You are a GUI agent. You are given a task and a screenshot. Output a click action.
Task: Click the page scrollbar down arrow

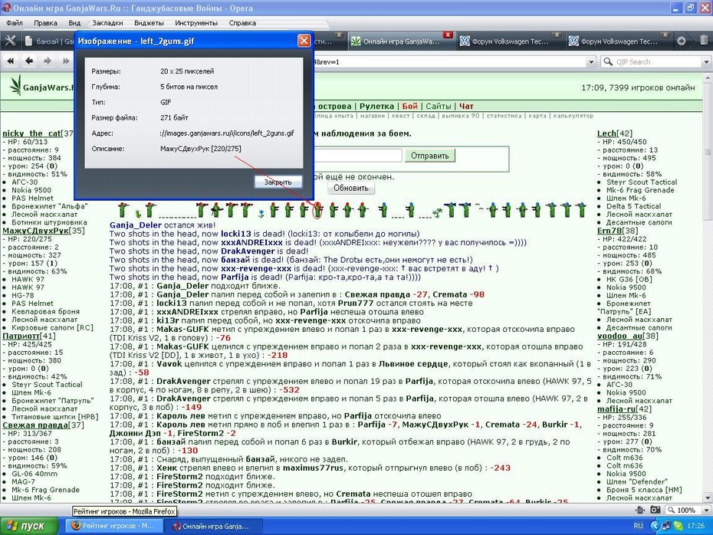point(708,497)
